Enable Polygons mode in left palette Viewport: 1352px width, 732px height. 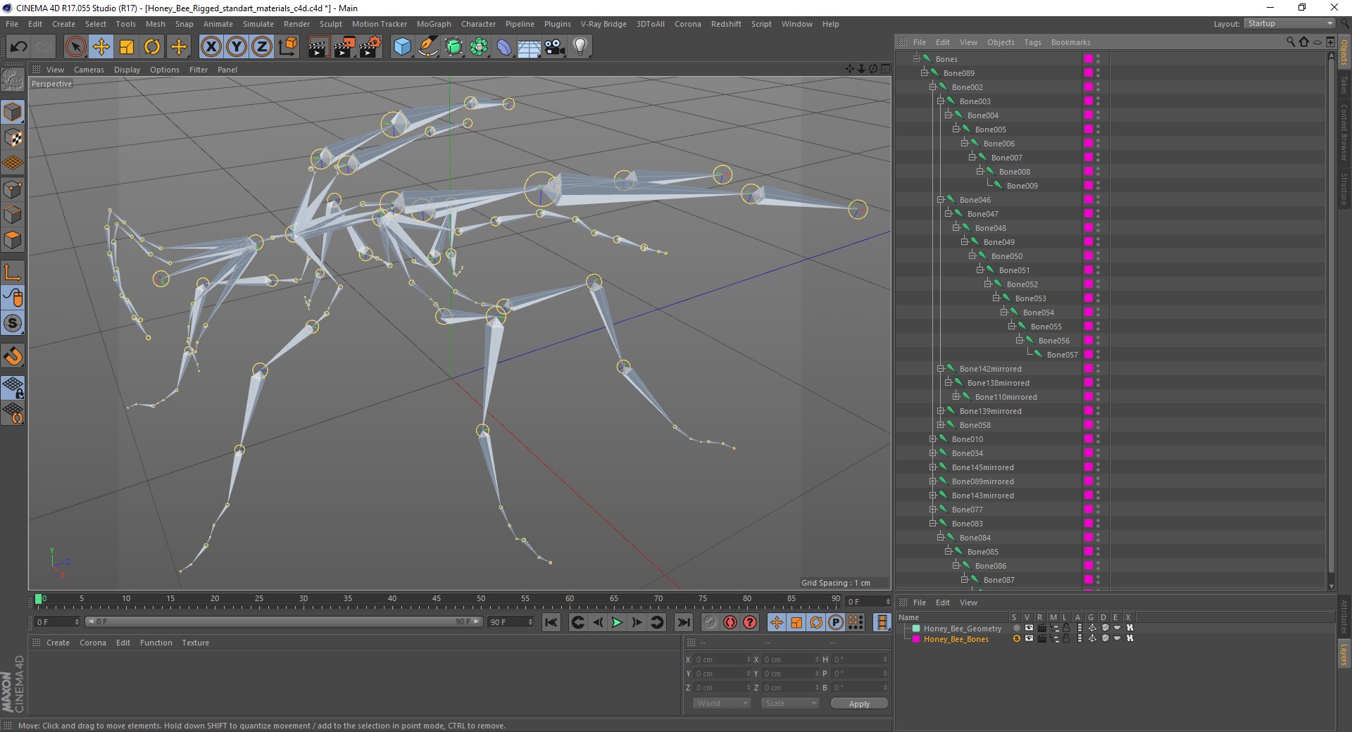pos(13,240)
